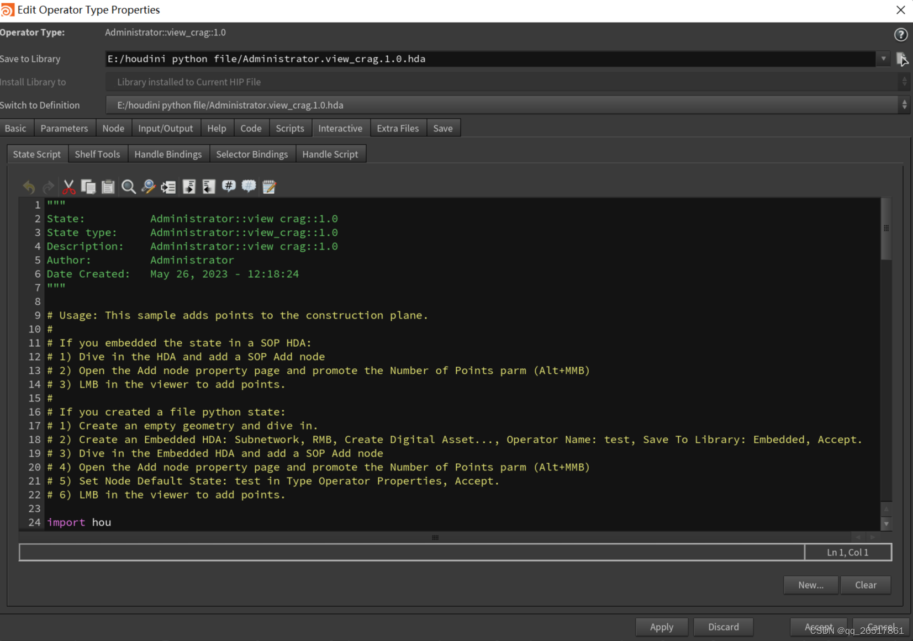This screenshot has height=641, width=913.
Task: Expand the Switch to Definition selector
Action: coord(904,104)
